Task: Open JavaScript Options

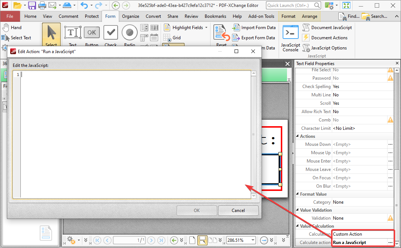Action: (325, 48)
